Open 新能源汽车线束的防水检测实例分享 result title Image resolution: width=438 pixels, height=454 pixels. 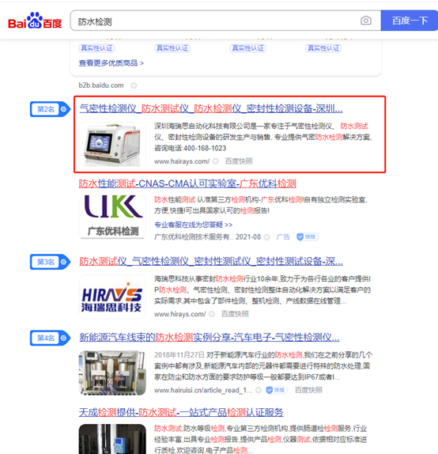click(210, 337)
